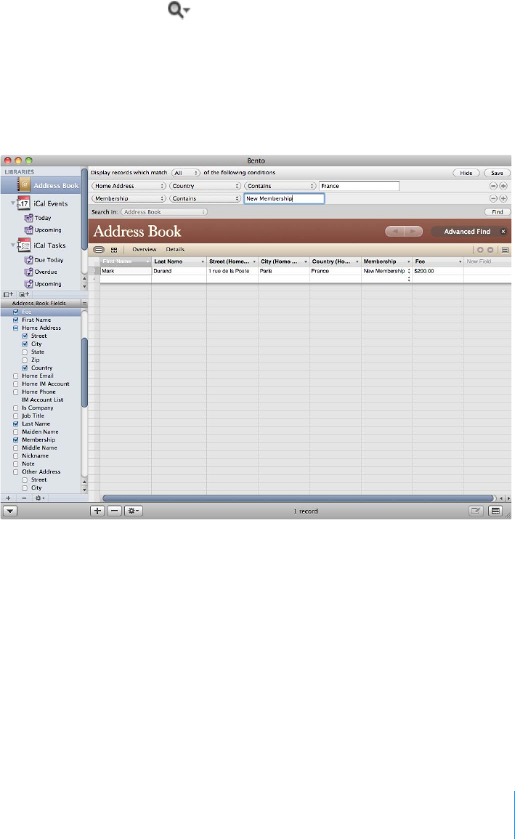
Task: Add a new record with plus button
Action: pos(97,511)
